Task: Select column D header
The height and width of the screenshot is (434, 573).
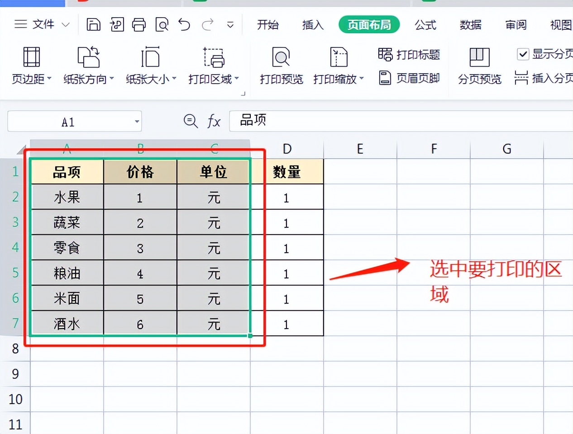Action: pos(287,149)
